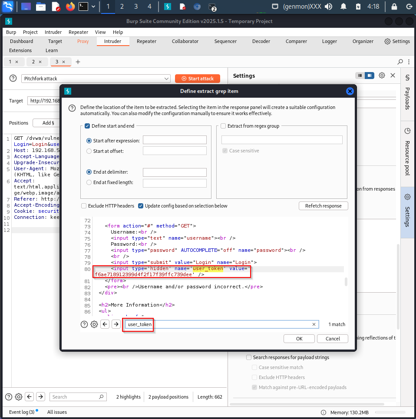
Task: Click the search magnifier in Intruder tab bar
Action: pyautogui.click(x=400, y=62)
